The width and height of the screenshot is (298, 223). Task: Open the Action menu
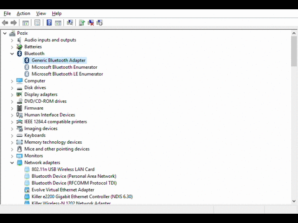[24, 14]
